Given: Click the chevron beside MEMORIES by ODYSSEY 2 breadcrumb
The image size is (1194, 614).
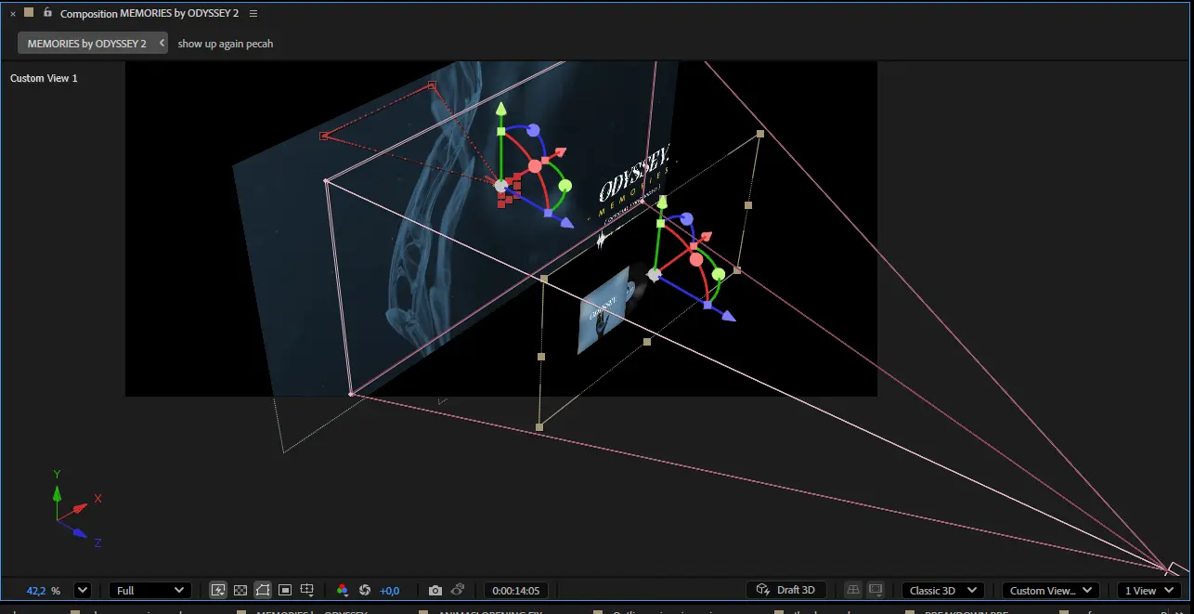Looking at the screenshot, I should [162, 44].
